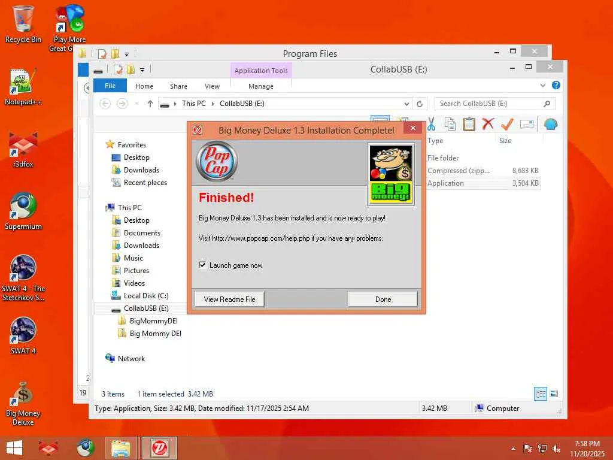The height and width of the screenshot is (460, 613).
Task: Open the SWAT 4 desktop shortcut
Action: click(23, 335)
